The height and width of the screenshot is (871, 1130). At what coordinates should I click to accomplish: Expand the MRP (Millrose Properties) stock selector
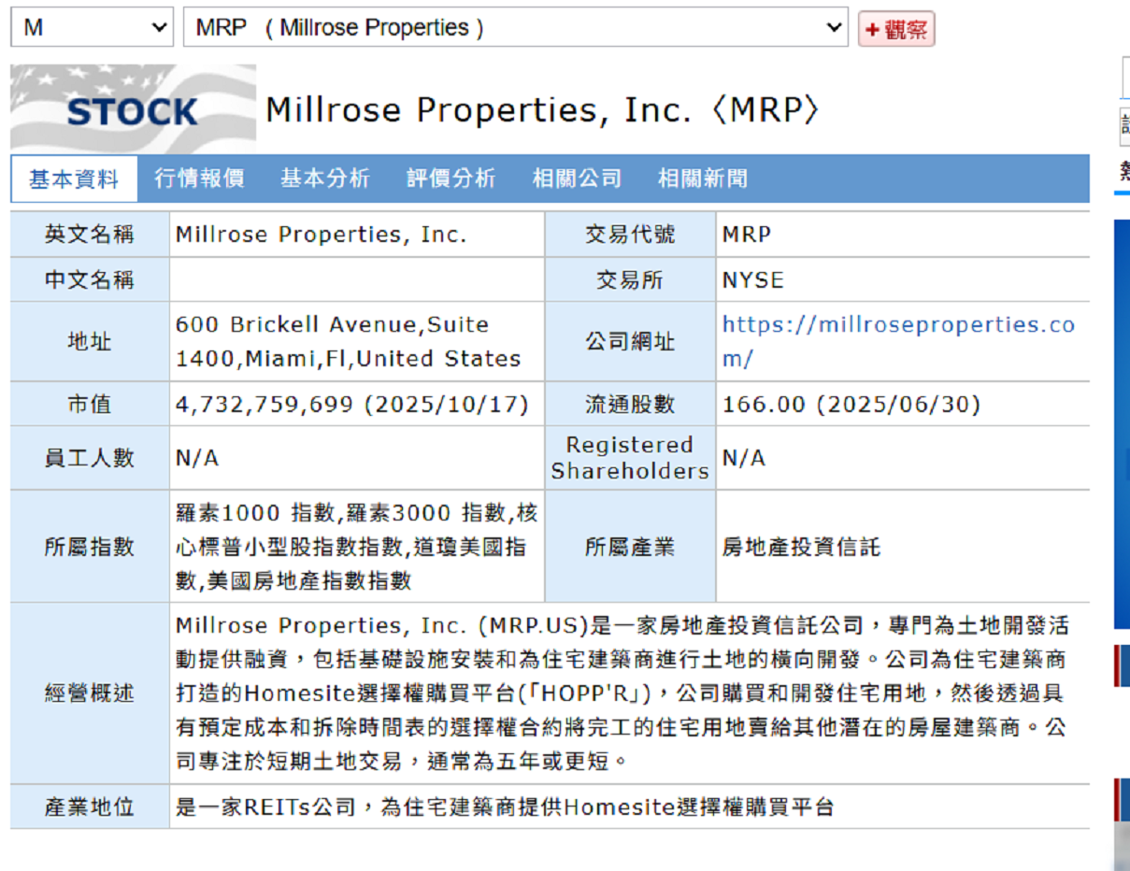click(x=515, y=28)
